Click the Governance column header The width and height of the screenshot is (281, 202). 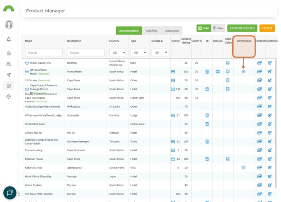coord(244,41)
